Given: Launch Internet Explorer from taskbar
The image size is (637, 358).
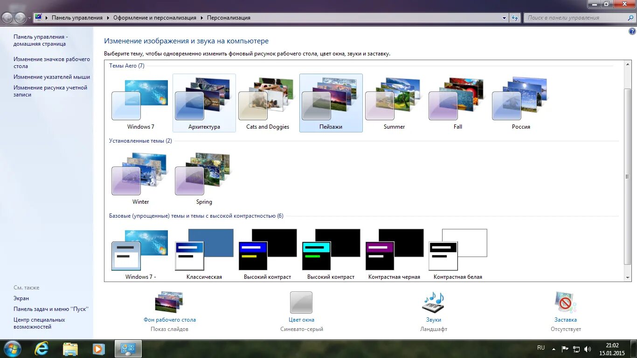Looking at the screenshot, I should pos(42,349).
